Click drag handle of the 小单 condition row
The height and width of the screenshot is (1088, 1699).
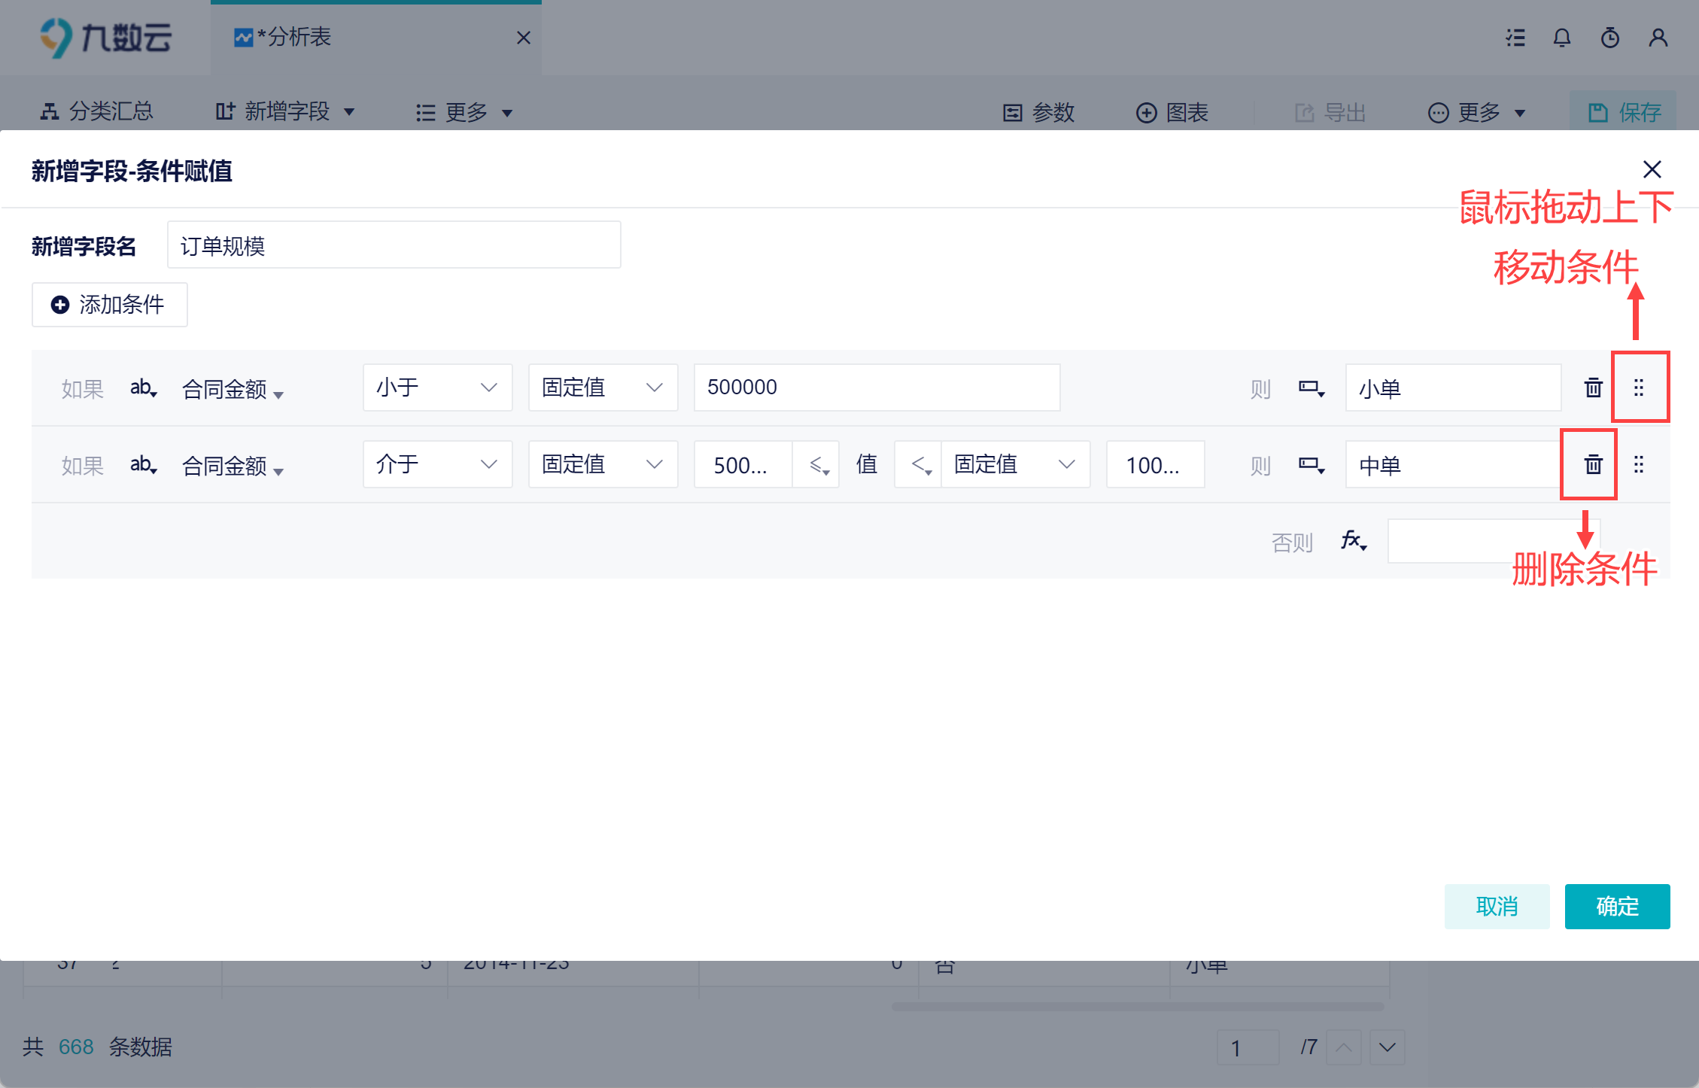tap(1639, 388)
